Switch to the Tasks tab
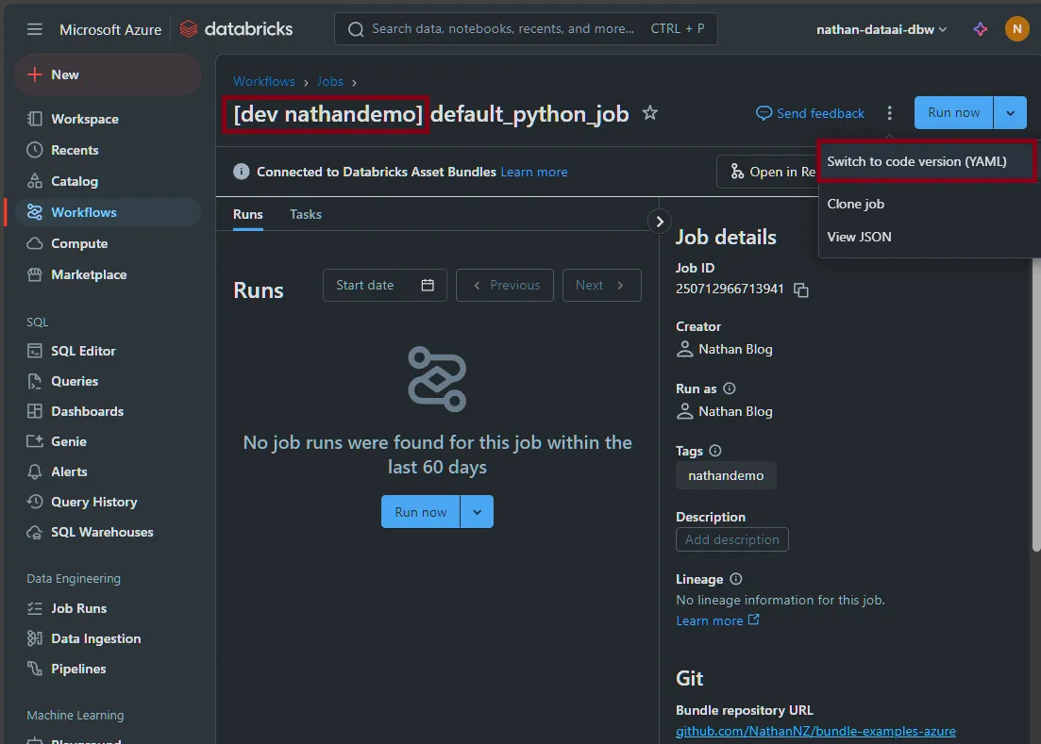The image size is (1041, 744). [x=305, y=214]
